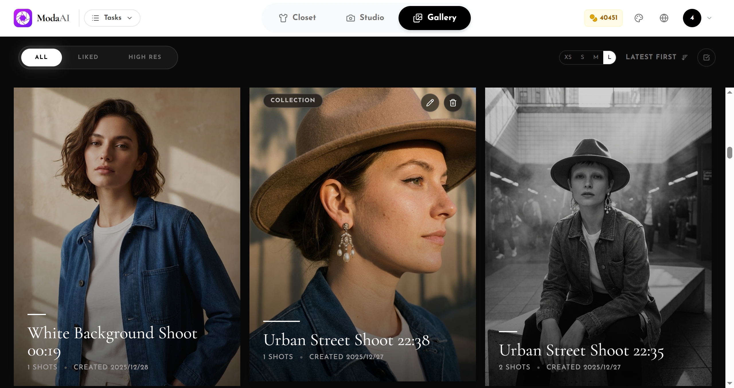Screen dimensions: 734x388
Task: Click the ModaAI logo icon
Action: [23, 18]
